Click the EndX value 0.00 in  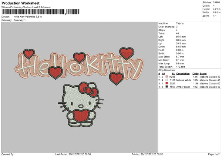click(180, 50)
